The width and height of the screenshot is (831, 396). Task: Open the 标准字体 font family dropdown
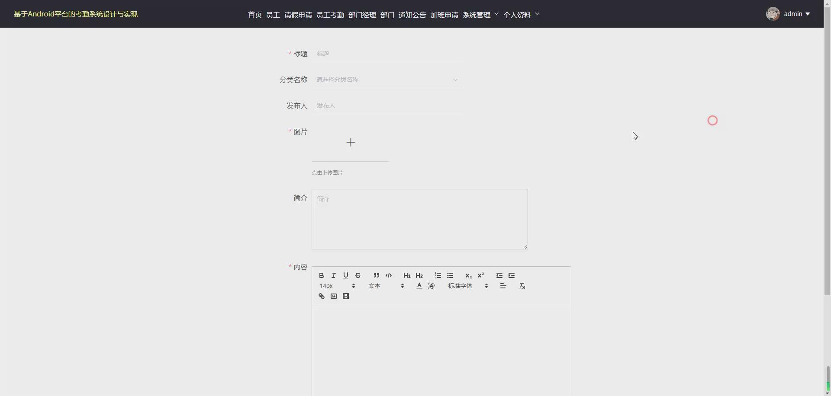[x=465, y=286]
